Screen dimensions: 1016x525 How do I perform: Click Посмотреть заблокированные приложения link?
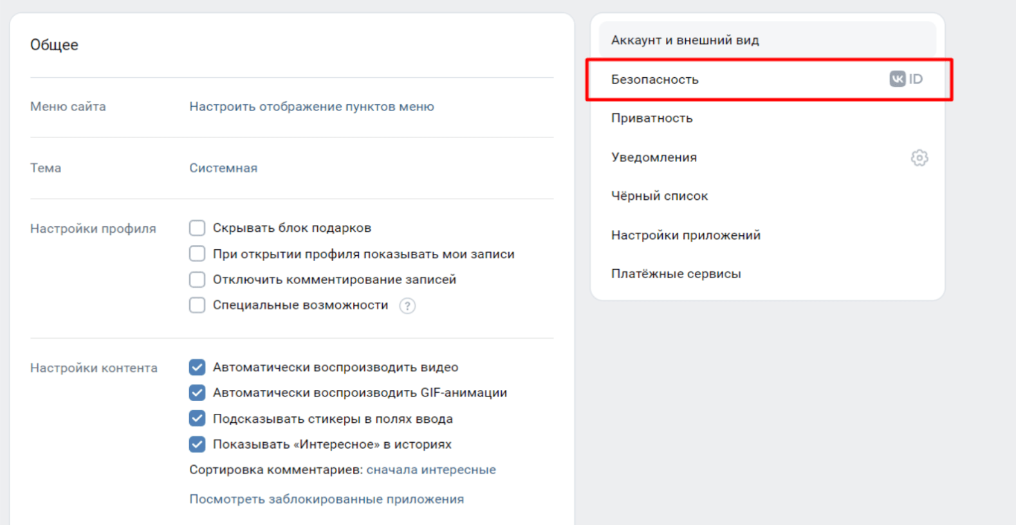coord(326,499)
